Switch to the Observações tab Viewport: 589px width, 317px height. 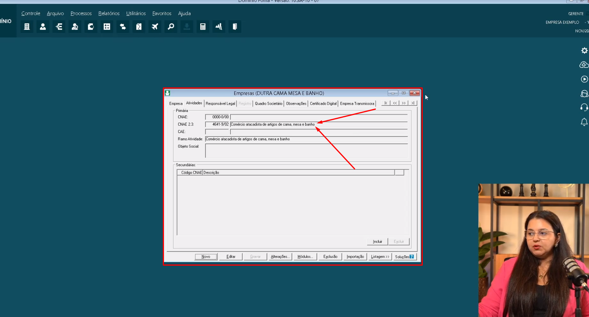pos(296,103)
